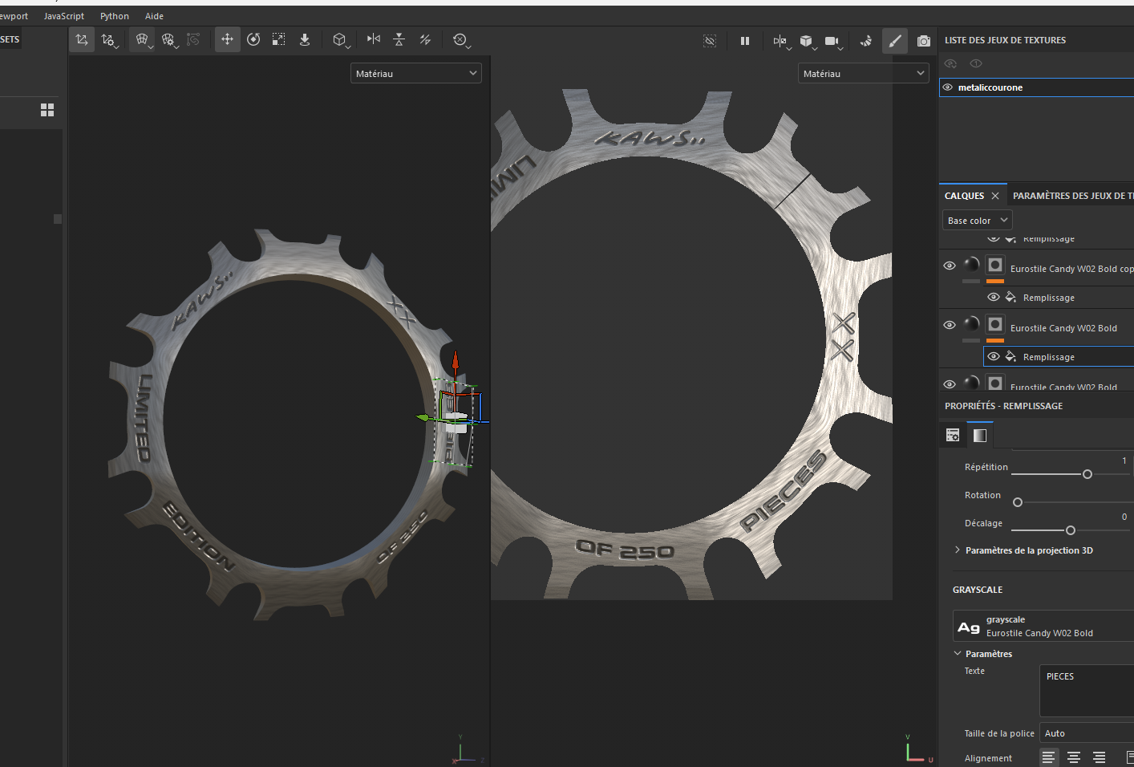
Task: Open the Base color channel dropdown
Action: point(978,220)
